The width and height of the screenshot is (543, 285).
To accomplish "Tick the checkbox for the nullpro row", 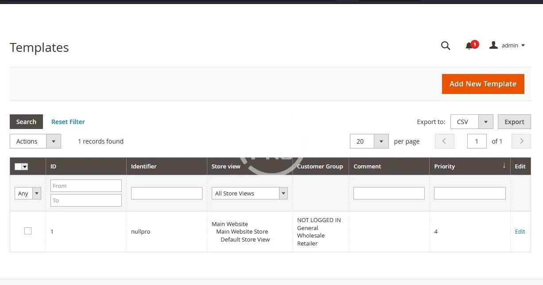I will pyautogui.click(x=28, y=231).
